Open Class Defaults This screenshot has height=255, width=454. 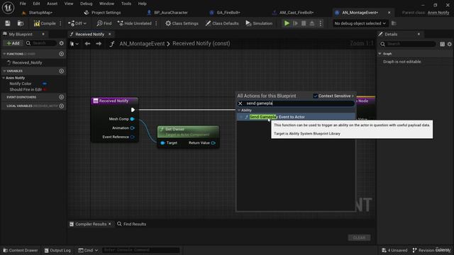(x=222, y=23)
